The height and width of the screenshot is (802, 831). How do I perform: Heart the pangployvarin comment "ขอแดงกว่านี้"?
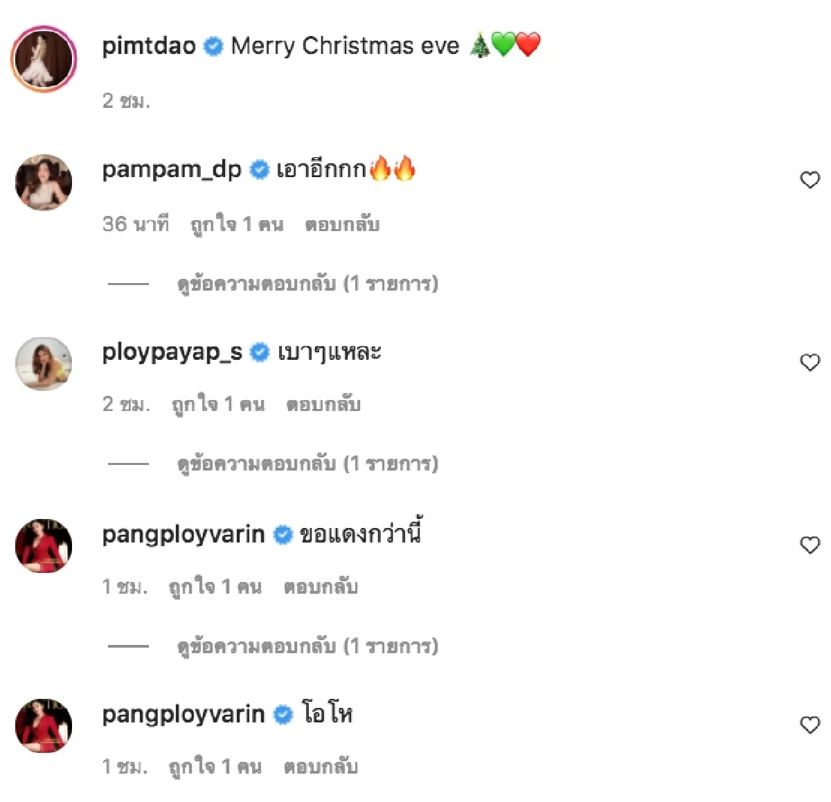[x=810, y=545]
